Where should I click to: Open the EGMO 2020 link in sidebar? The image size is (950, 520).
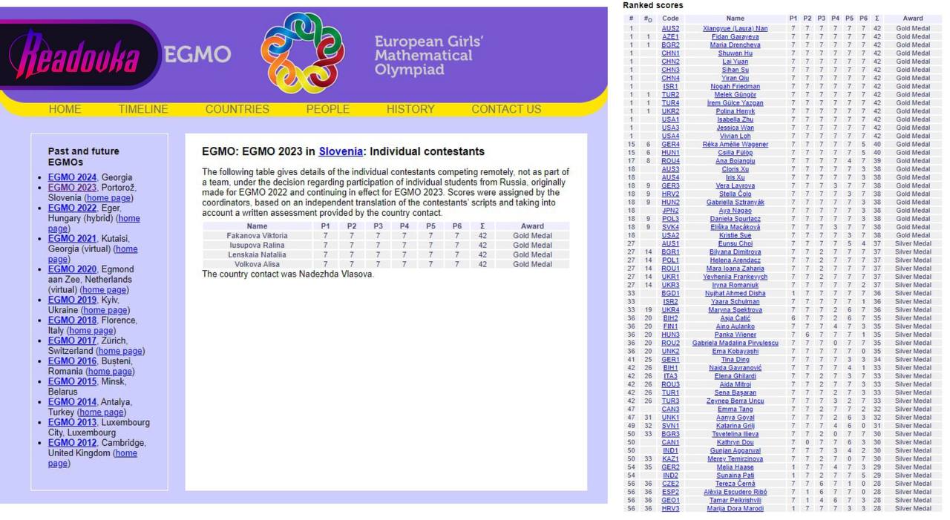pos(72,269)
